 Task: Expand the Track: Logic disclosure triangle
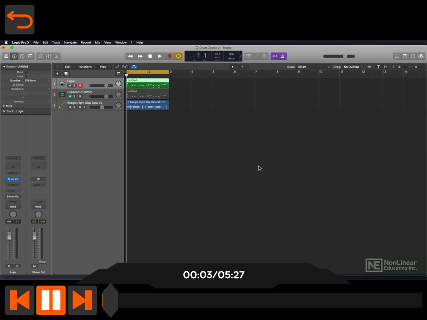4,111
